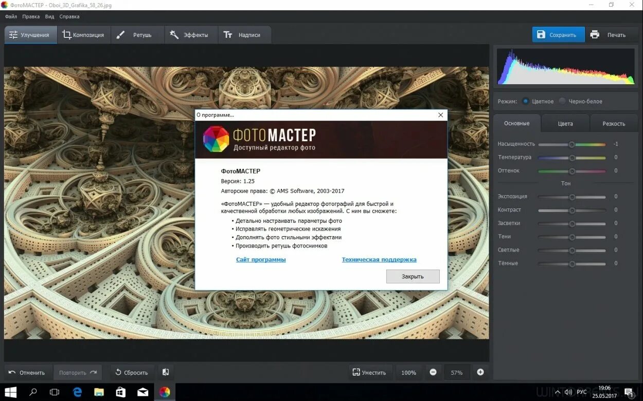Screen dimensions: 643x401
Task: Click the zoom in plus icon
Action: (480, 372)
